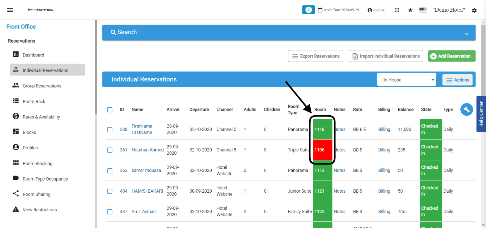Click the Audit Date calendar icon
486x228 pixels.
coord(320,10)
